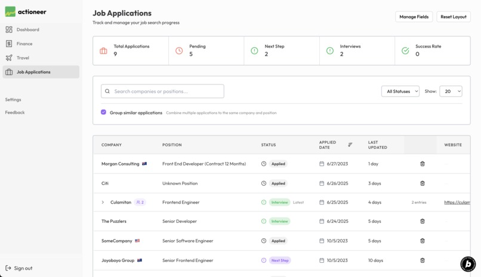Click the Interviews stat icon
Image resolution: width=481 pixels, height=277 pixels.
[330, 51]
